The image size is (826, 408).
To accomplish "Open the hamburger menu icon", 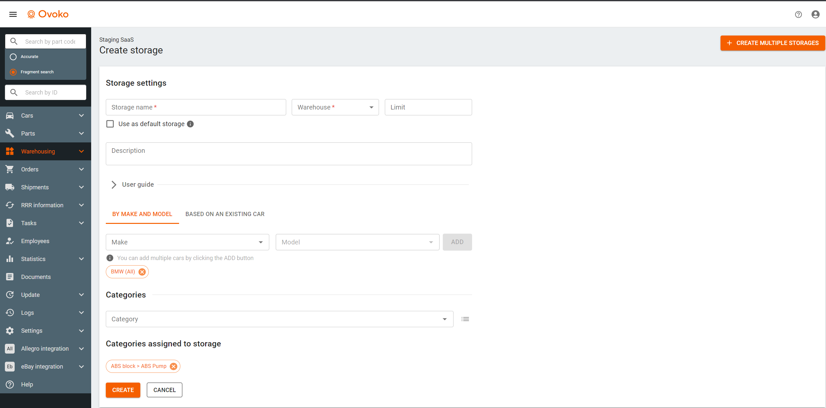I will click(x=13, y=14).
